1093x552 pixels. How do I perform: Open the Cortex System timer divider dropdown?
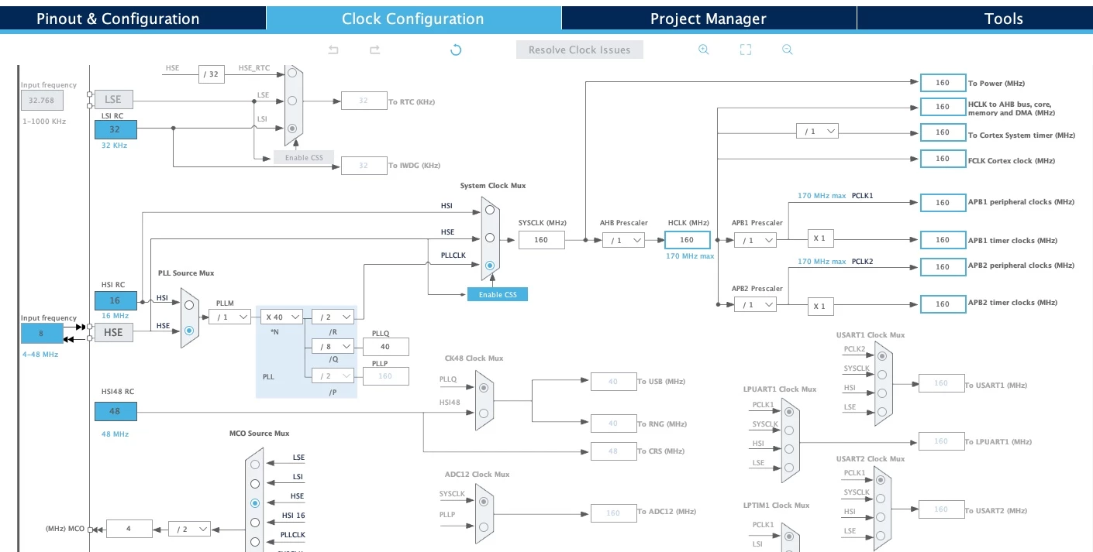coord(817,132)
